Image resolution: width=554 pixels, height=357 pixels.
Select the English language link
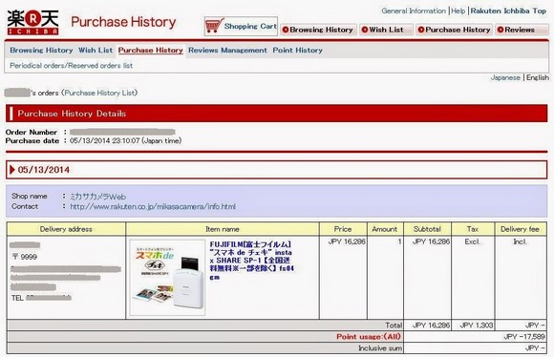(x=538, y=77)
